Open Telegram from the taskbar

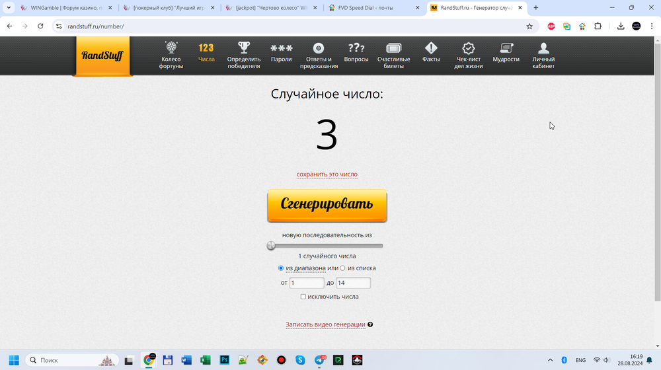pyautogui.click(x=320, y=360)
